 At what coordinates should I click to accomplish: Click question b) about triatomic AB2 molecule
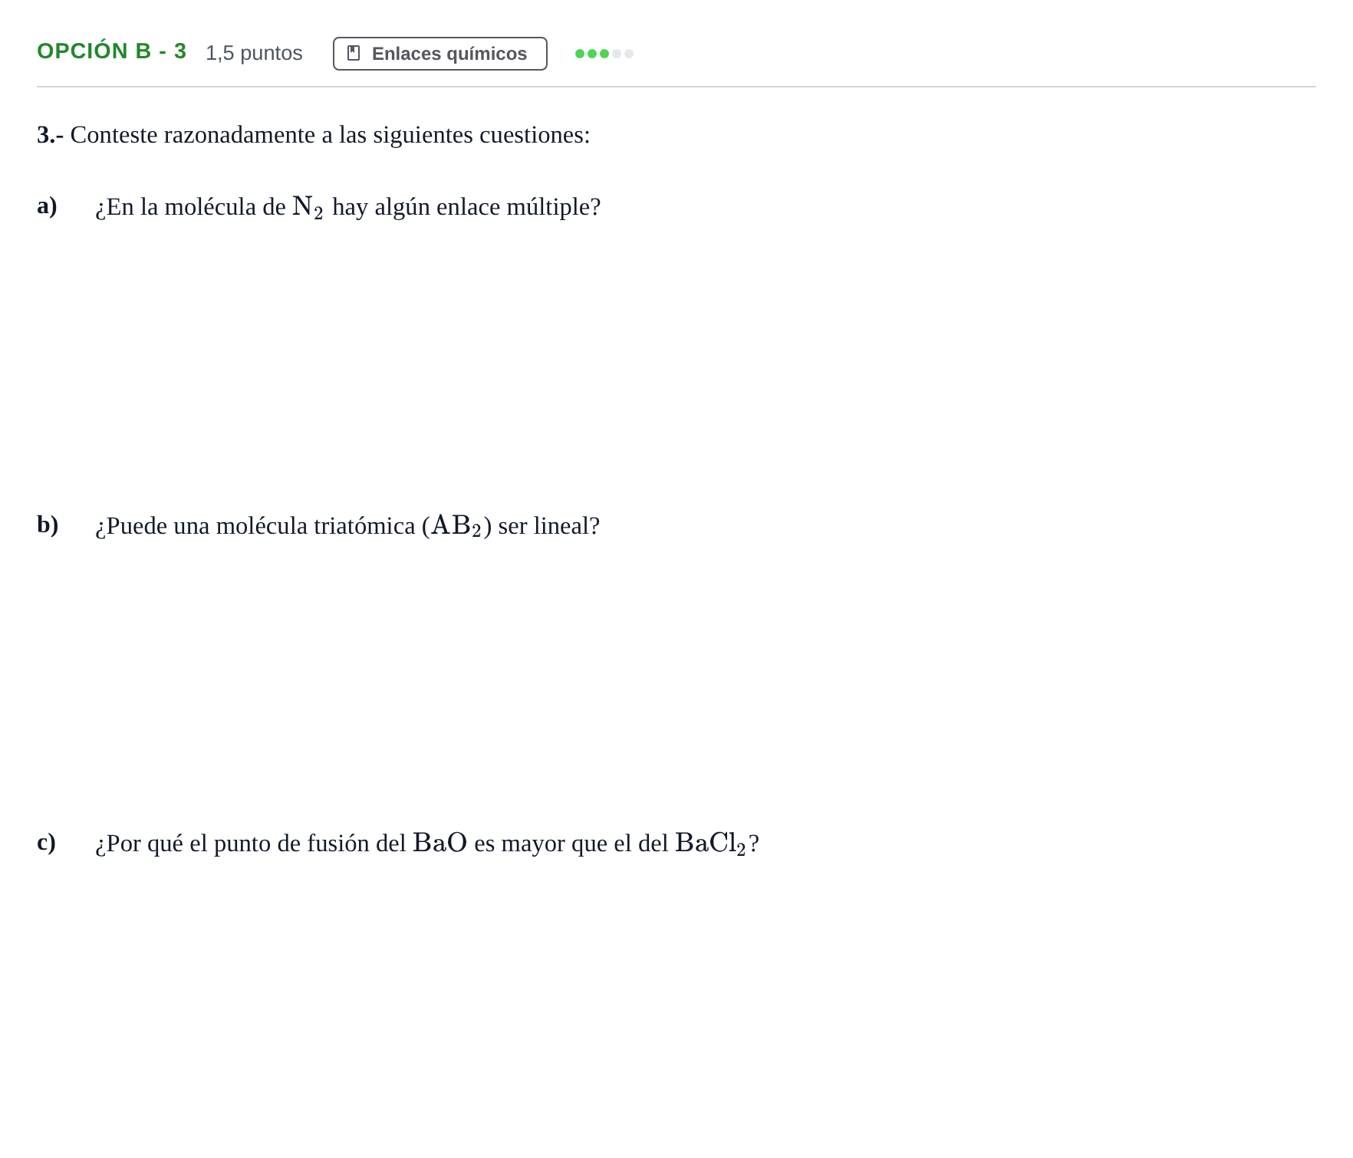point(347,526)
